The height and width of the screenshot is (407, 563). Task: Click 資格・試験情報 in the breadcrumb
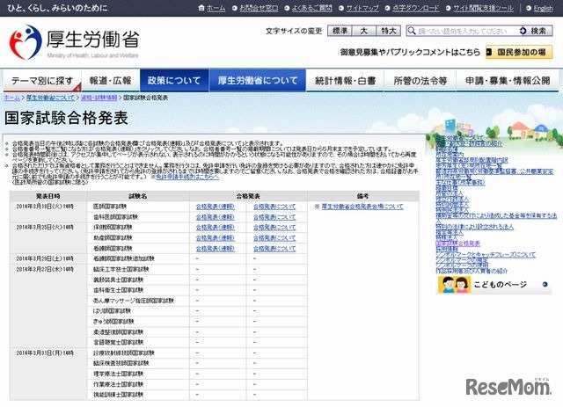[99, 98]
